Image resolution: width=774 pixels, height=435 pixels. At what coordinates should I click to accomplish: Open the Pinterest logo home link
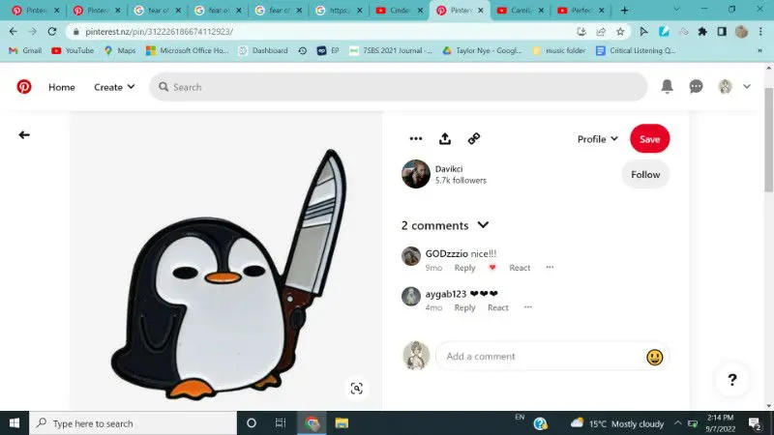[23, 87]
